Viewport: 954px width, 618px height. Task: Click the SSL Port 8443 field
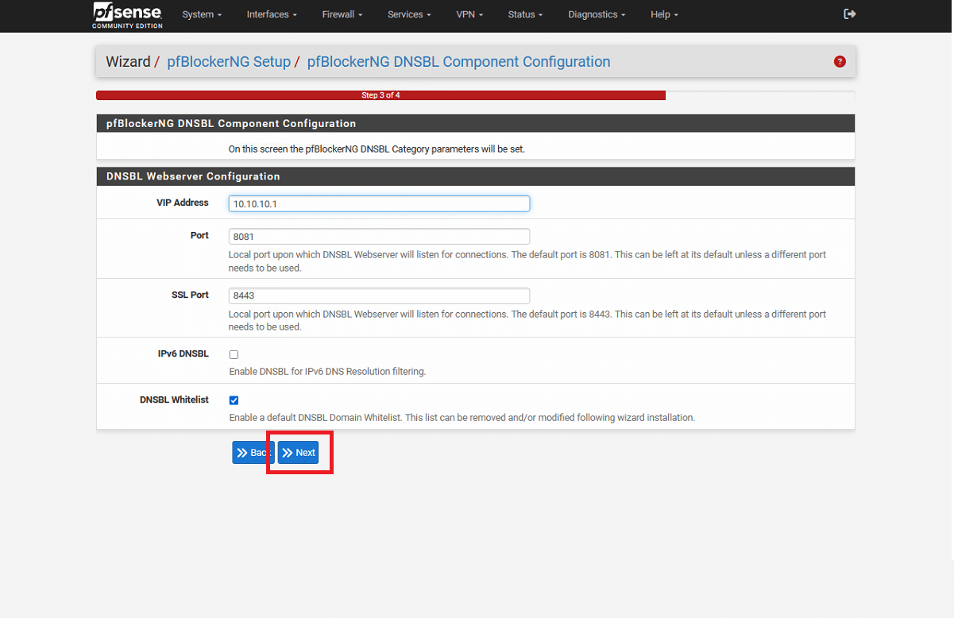pyautogui.click(x=379, y=295)
